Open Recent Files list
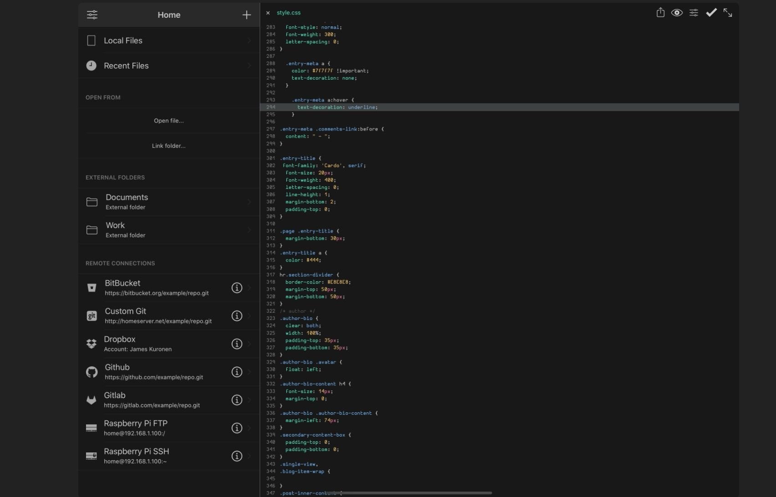This screenshot has width=776, height=497. click(x=126, y=66)
